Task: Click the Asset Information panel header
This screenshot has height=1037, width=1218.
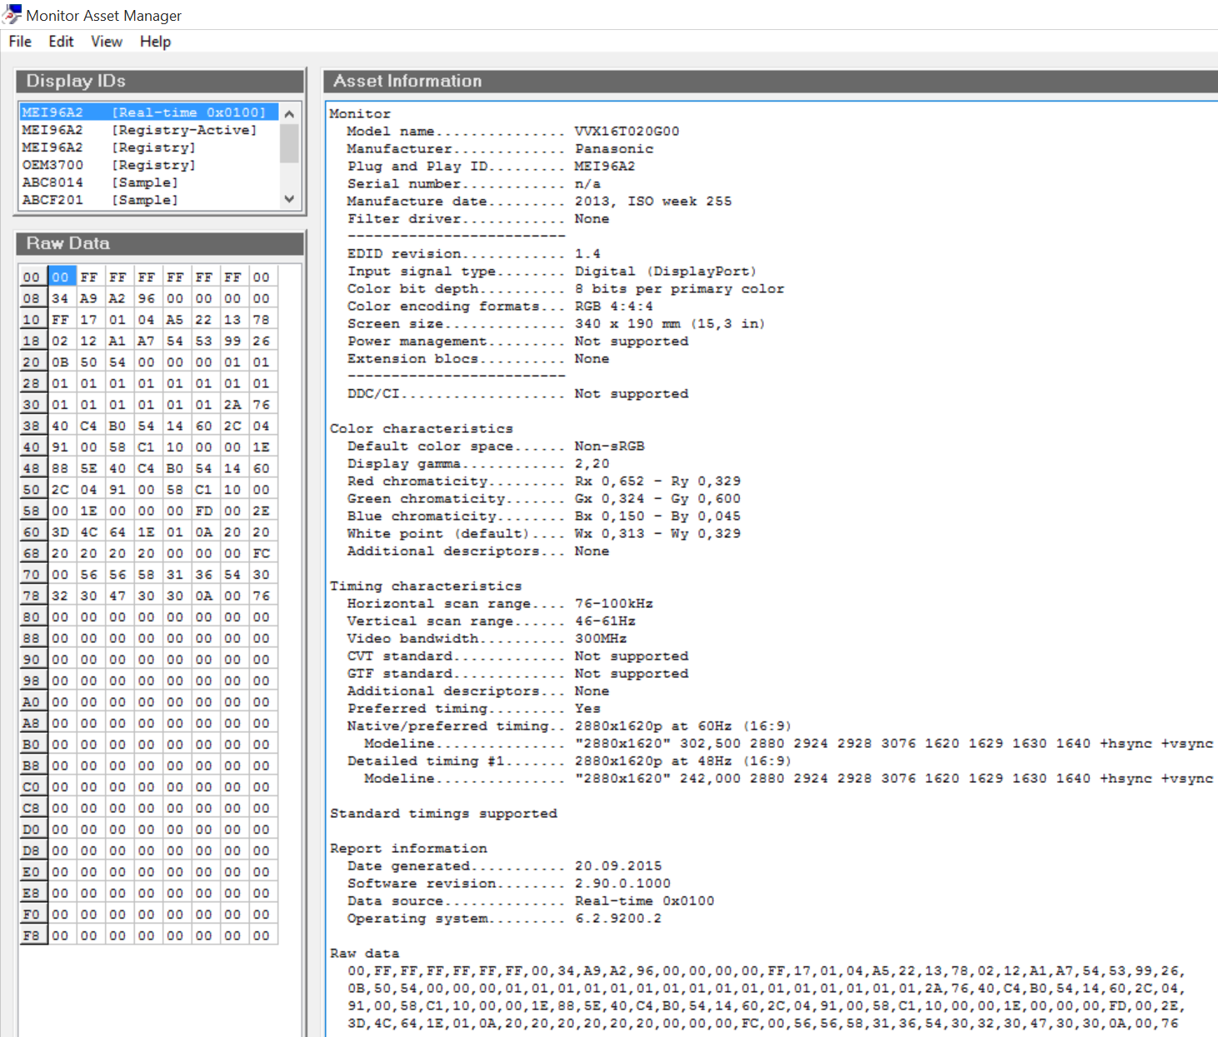Action: coord(771,81)
